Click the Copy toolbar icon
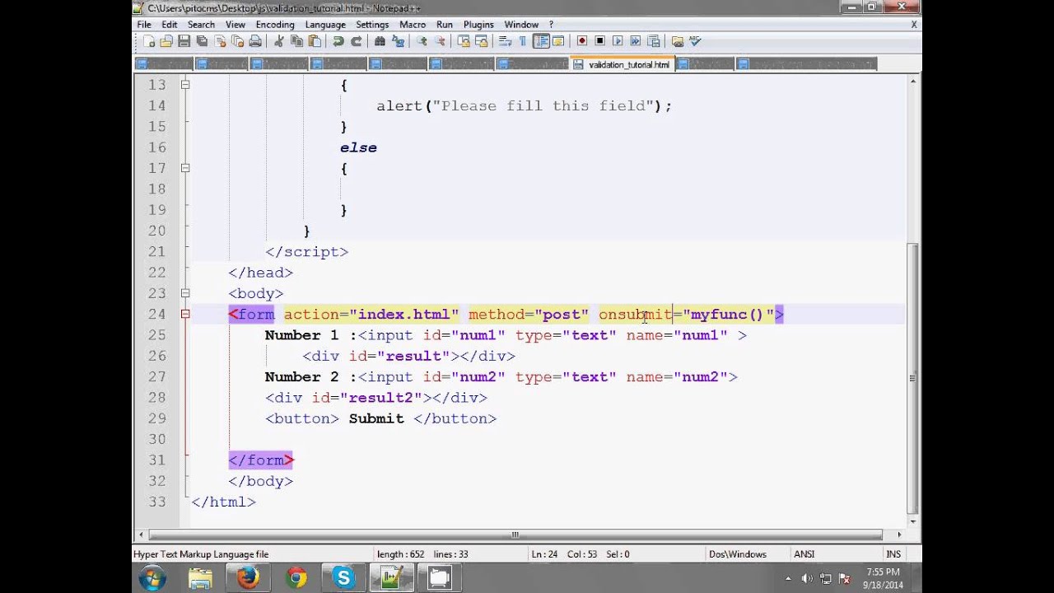Viewport: 1054px width, 593px height. coord(296,41)
